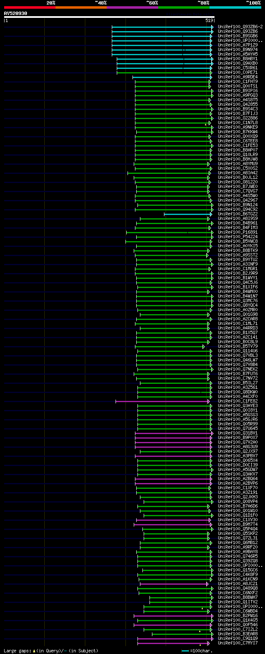Select hit label UniRef100_Q0F546
Image resolution: width=265 pixels, height=654 pixels.
[x=238, y=625]
